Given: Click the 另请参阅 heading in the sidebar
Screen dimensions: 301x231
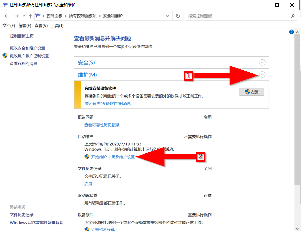Looking at the screenshot, I should [x=18, y=207].
